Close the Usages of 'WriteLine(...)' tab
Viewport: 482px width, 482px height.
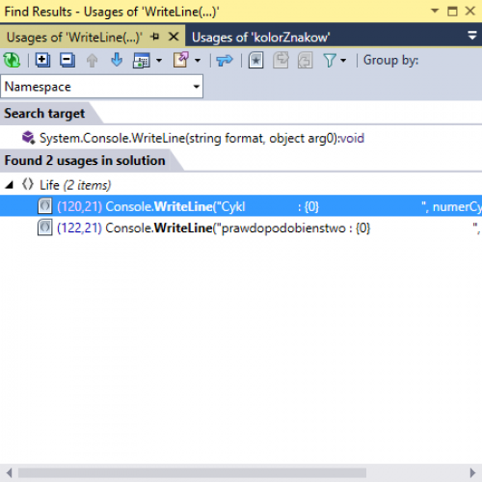174,37
